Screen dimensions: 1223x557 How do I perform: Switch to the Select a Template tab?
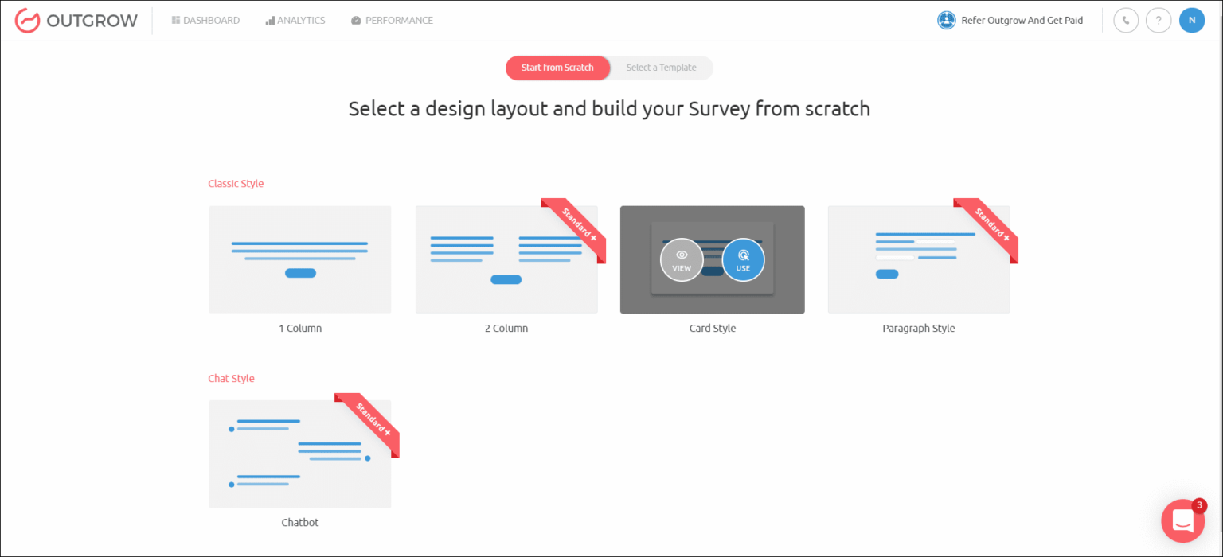(x=661, y=68)
